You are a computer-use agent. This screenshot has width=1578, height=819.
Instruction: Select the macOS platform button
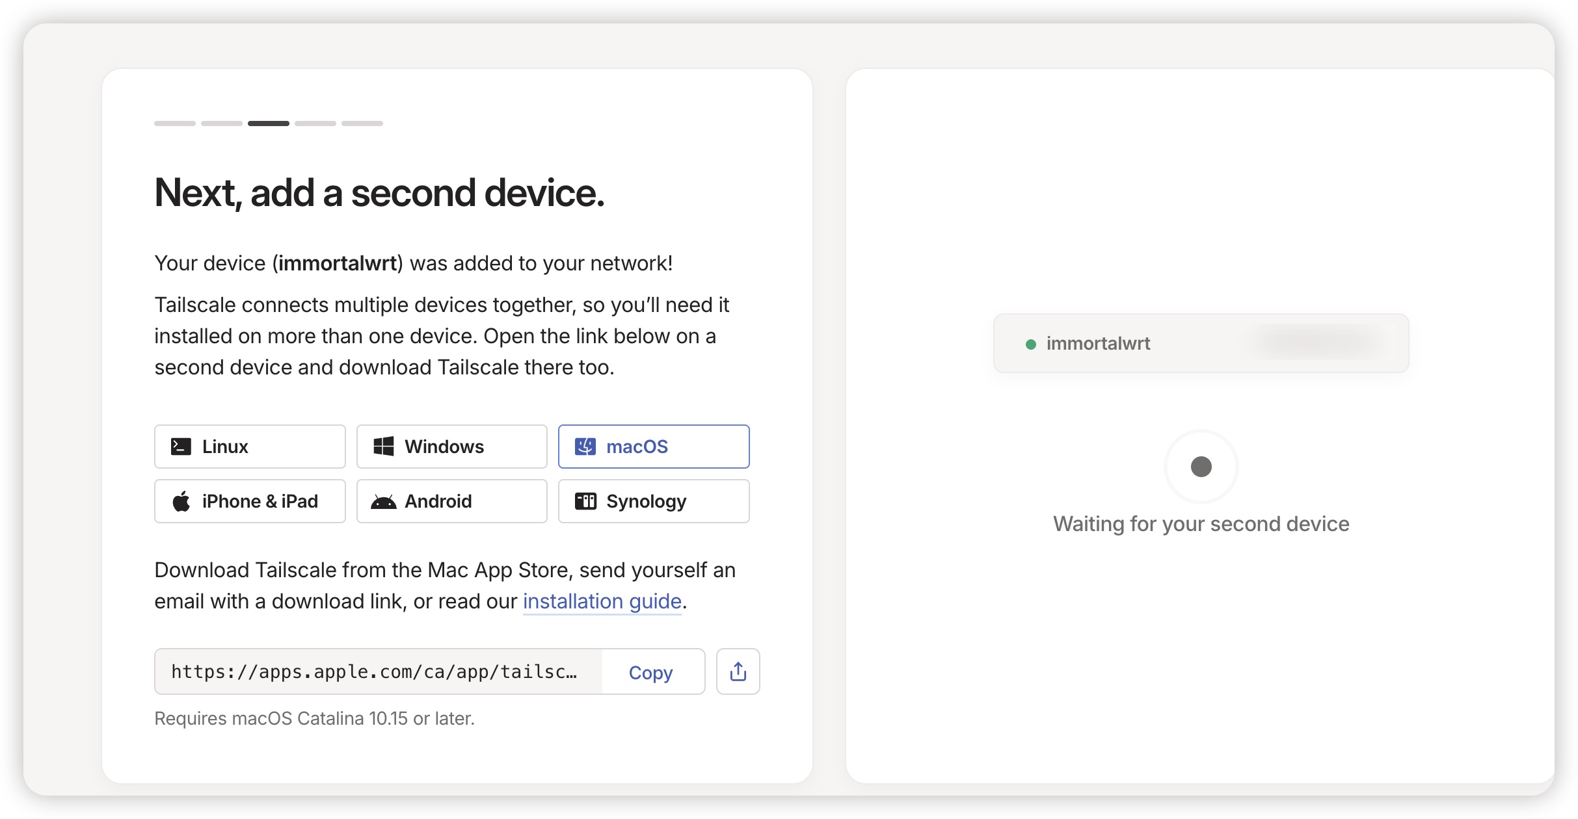point(653,447)
